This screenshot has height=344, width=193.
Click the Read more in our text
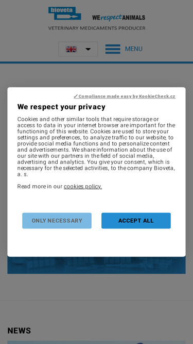pos(40,186)
